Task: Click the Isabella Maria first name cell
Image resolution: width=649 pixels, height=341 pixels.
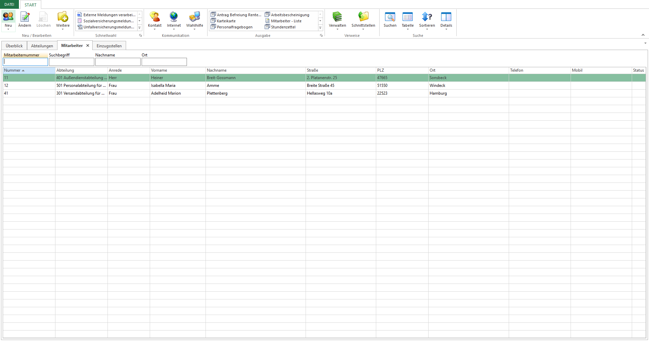Action: (178, 86)
